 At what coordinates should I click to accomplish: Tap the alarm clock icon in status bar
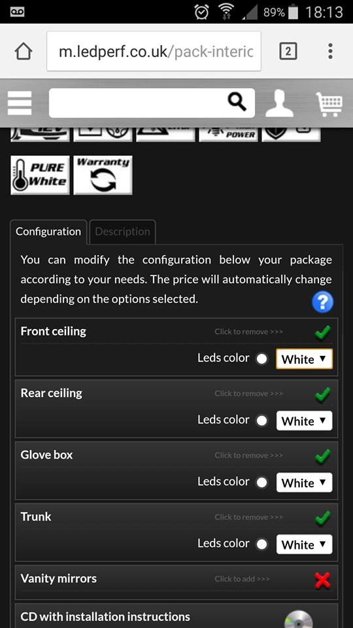(201, 12)
